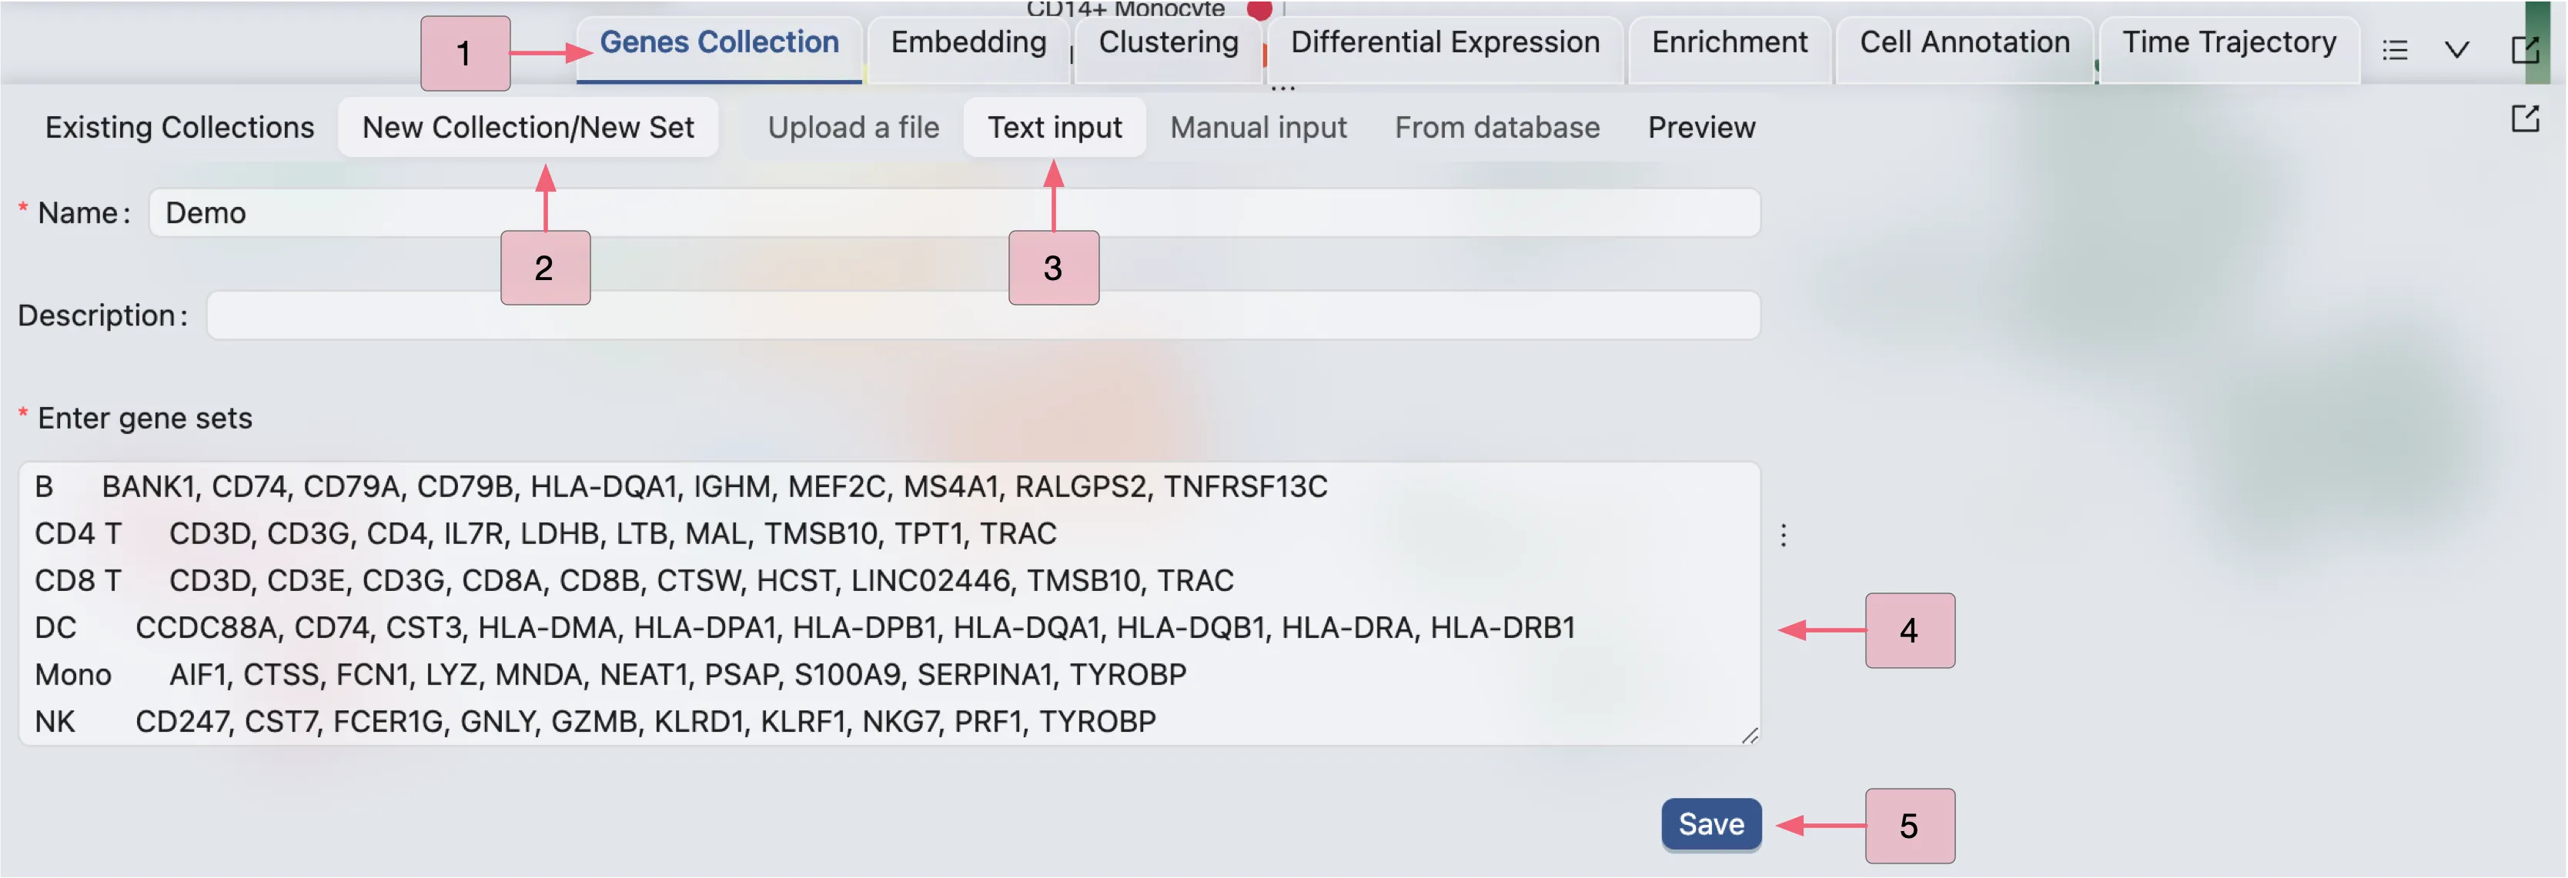Viewport: 2568px width, 878px height.
Task: Click the pop-out icon in the top tab bar
Action: pos(2524,50)
